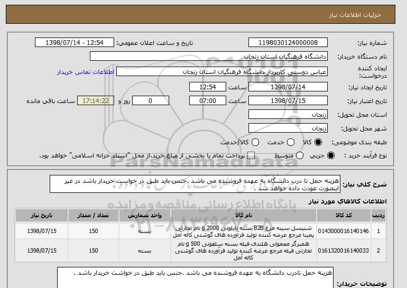The image size is (407, 288).
Task: Click the جزئیات اطلاعات نیاز page title
Action: coord(355,15)
